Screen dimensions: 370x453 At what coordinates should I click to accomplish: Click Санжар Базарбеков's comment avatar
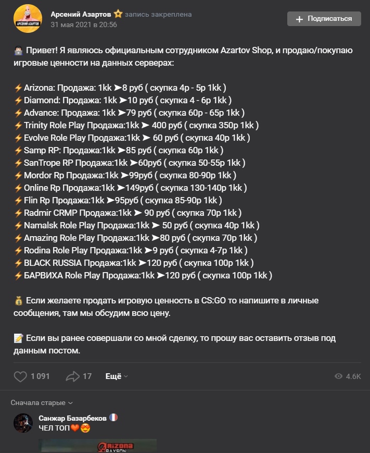click(x=23, y=423)
